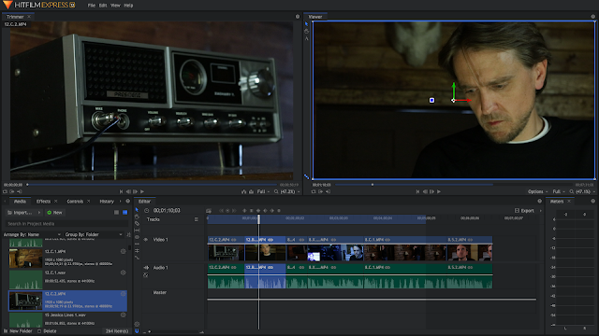Overlay Trimmer clip onto timeline

[251, 191]
